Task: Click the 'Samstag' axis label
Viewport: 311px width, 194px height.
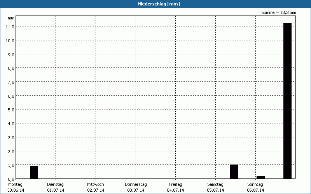Action: (x=215, y=185)
